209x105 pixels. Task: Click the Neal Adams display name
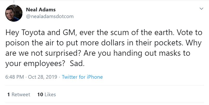click(41, 10)
